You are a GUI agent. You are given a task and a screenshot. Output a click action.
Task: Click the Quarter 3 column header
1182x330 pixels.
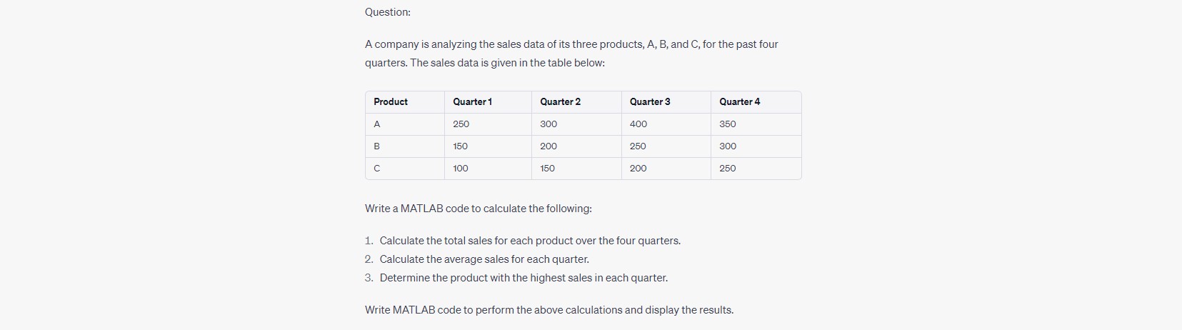click(x=650, y=102)
